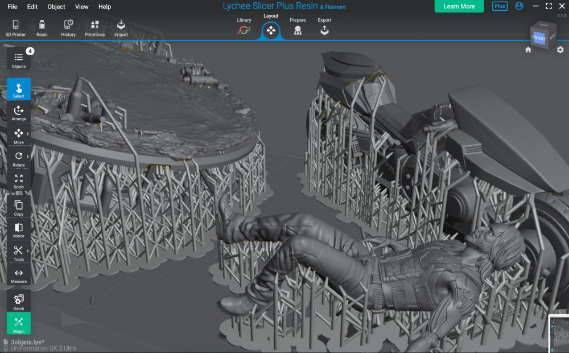569x353 pixels.
Task: Click the Plus subscription badge
Action: (x=500, y=6)
